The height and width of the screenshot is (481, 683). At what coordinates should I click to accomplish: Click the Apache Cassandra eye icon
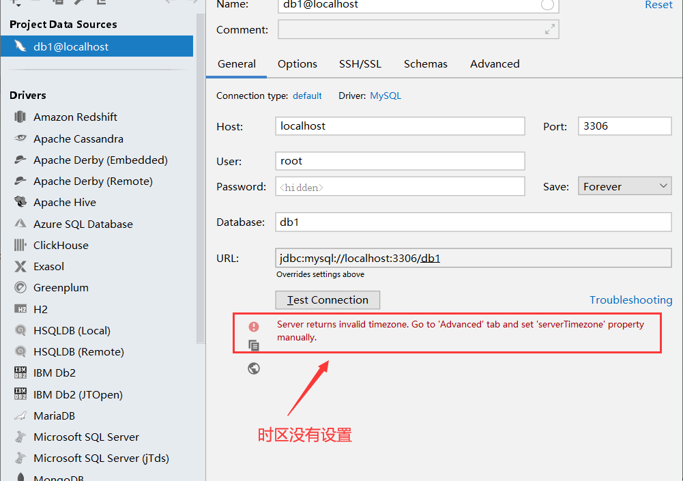(x=20, y=139)
